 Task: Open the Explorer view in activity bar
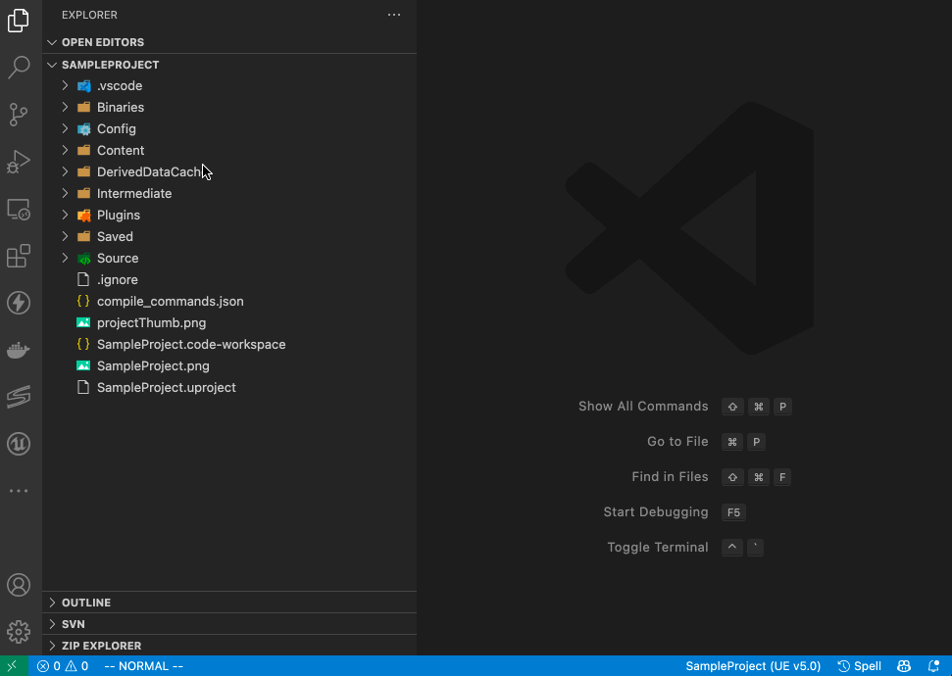click(x=19, y=21)
